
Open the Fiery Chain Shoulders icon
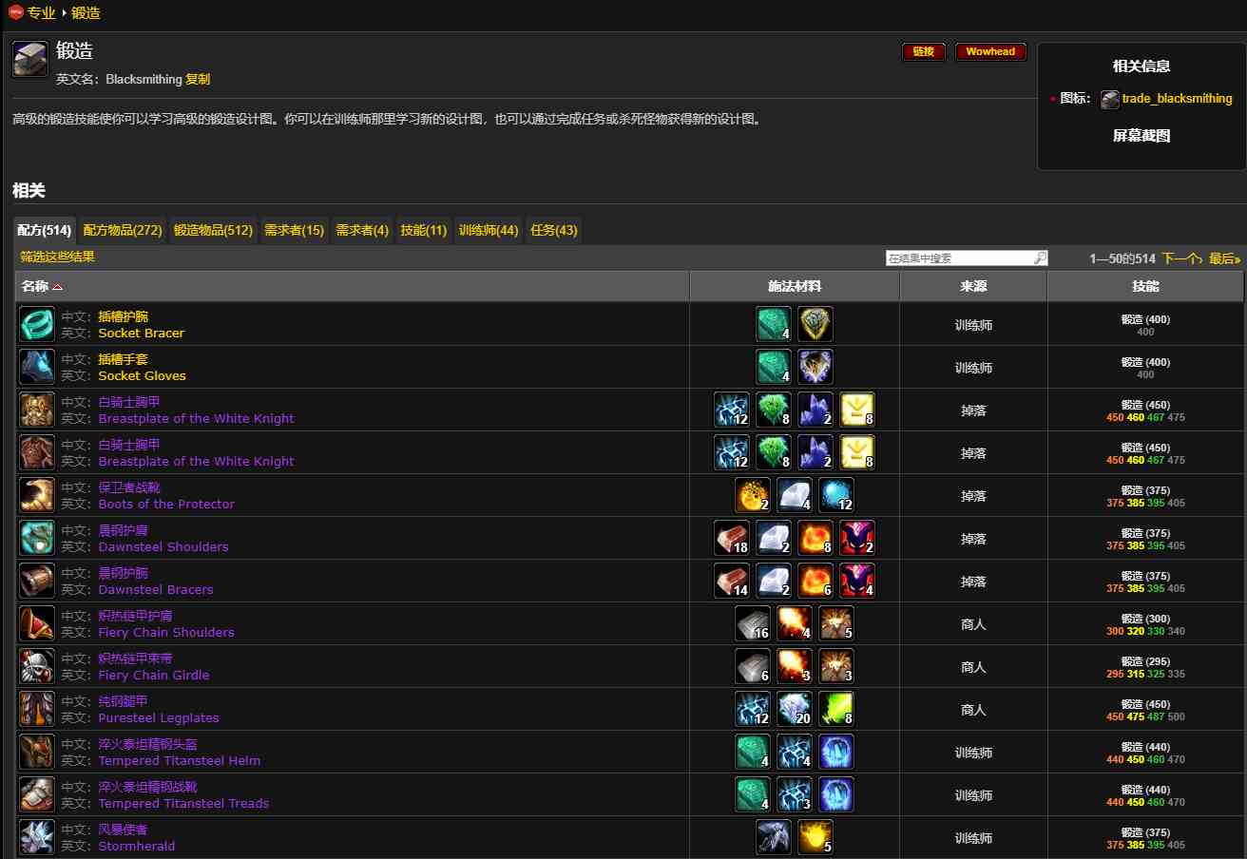tap(37, 623)
